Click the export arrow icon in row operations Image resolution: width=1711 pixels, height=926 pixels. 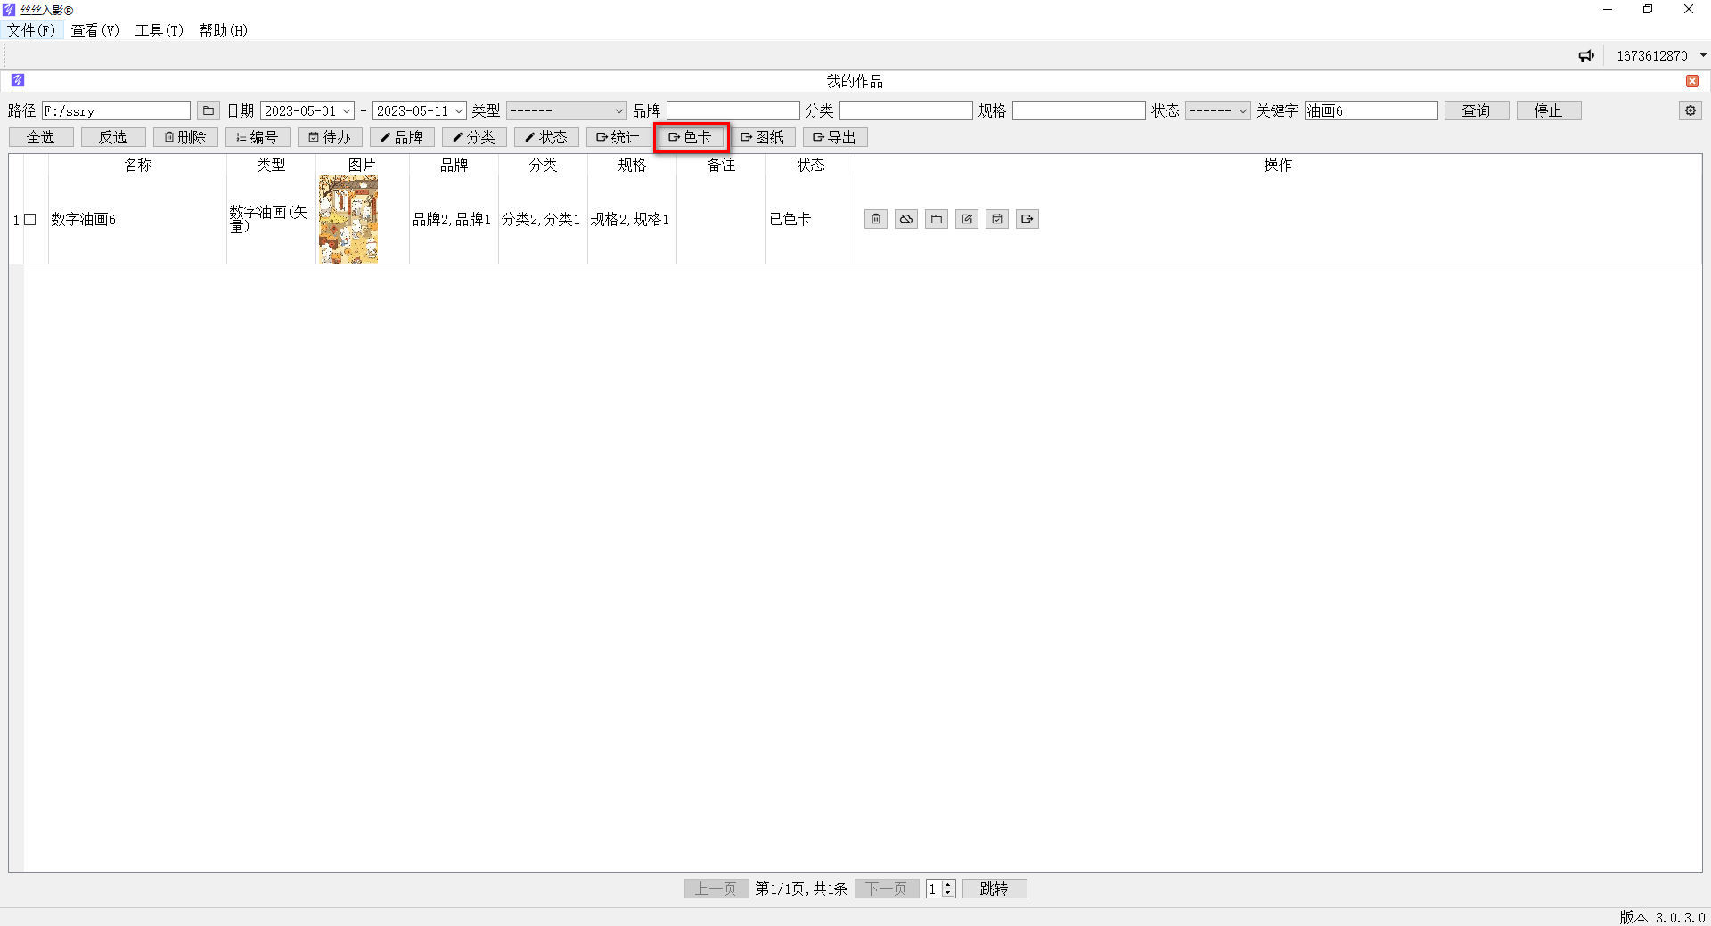pyautogui.click(x=1027, y=219)
